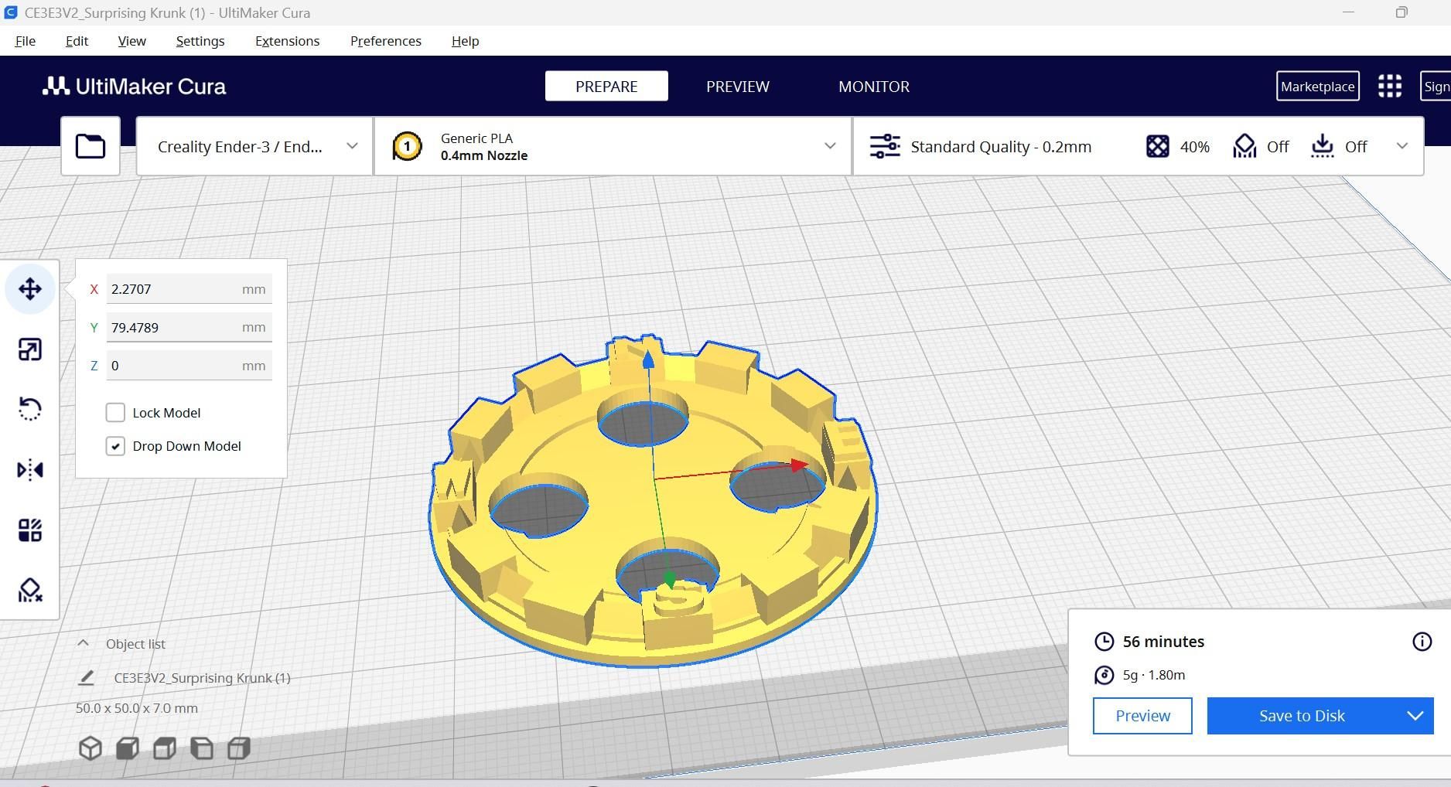Select the Support Blocker tool
The image size is (1451, 787).
point(30,591)
